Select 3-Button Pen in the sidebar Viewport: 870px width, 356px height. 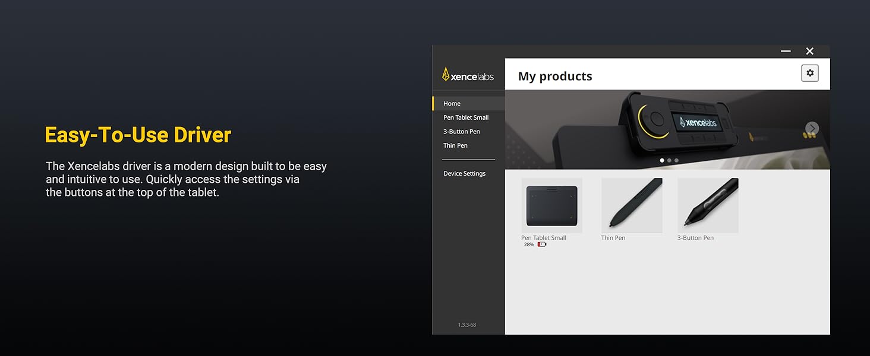[461, 132]
